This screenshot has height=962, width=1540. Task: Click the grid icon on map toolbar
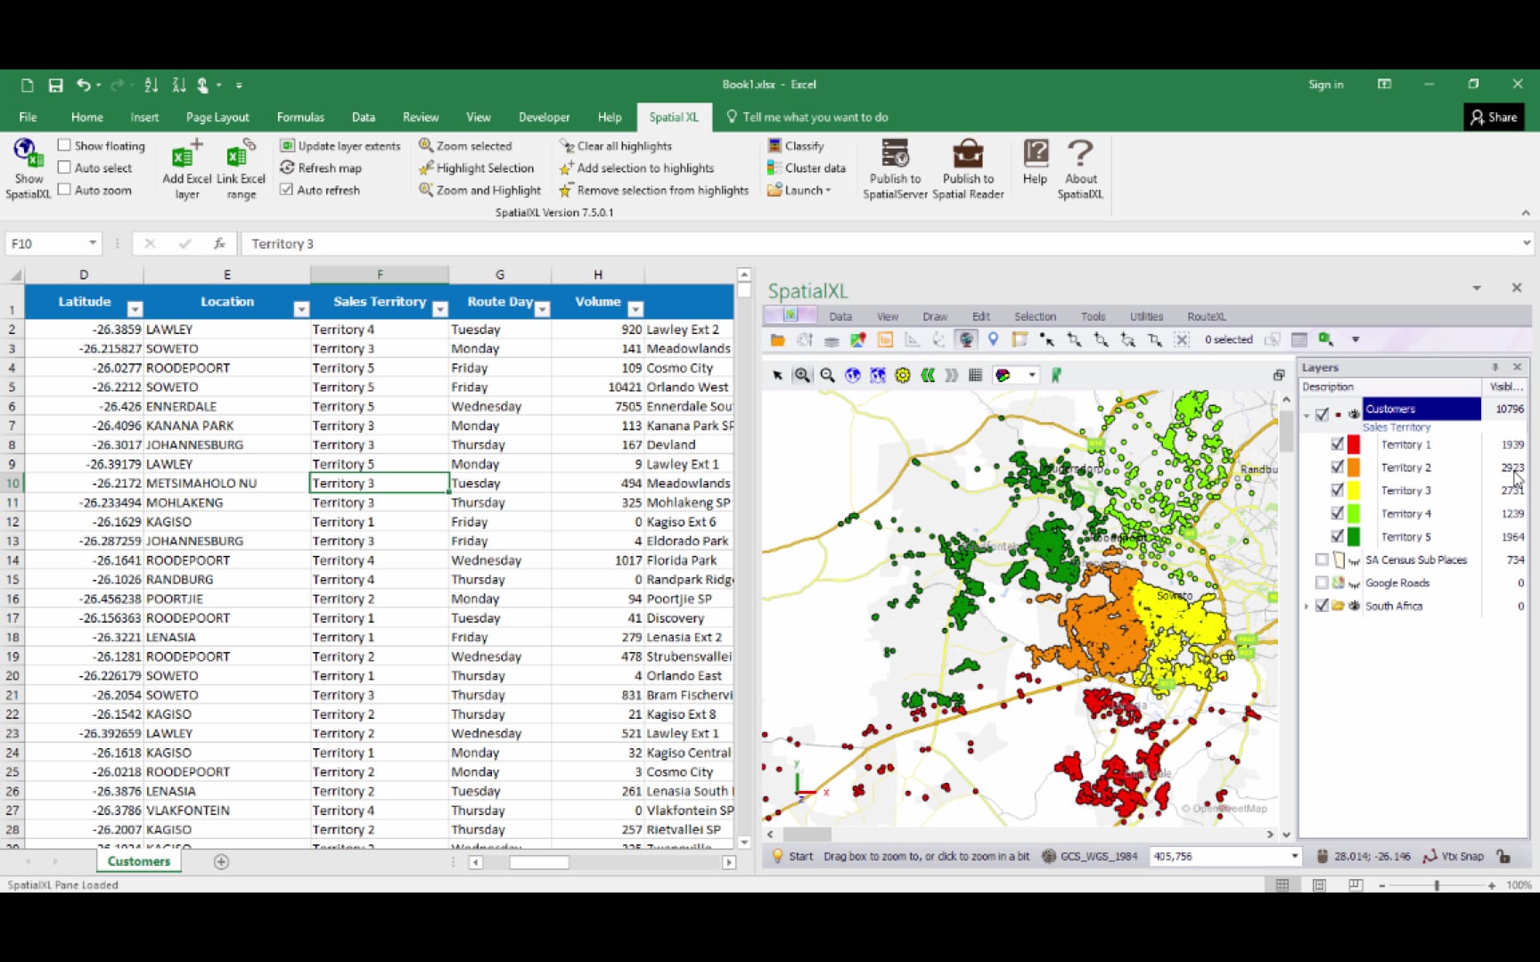coord(975,375)
